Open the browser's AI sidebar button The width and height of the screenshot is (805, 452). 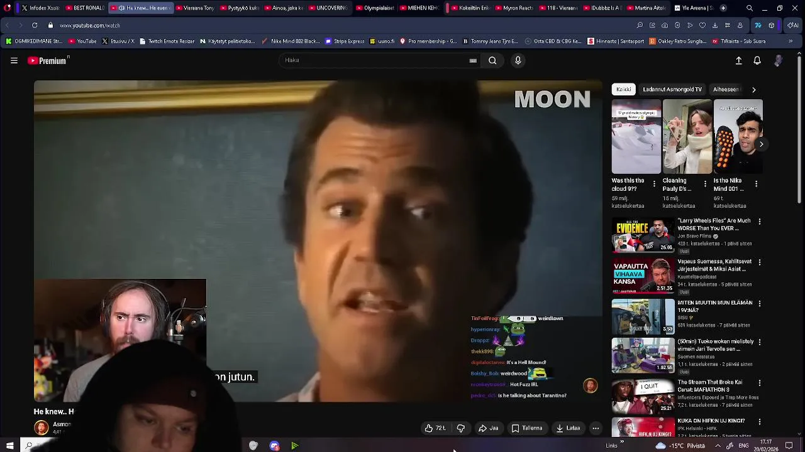click(x=792, y=25)
